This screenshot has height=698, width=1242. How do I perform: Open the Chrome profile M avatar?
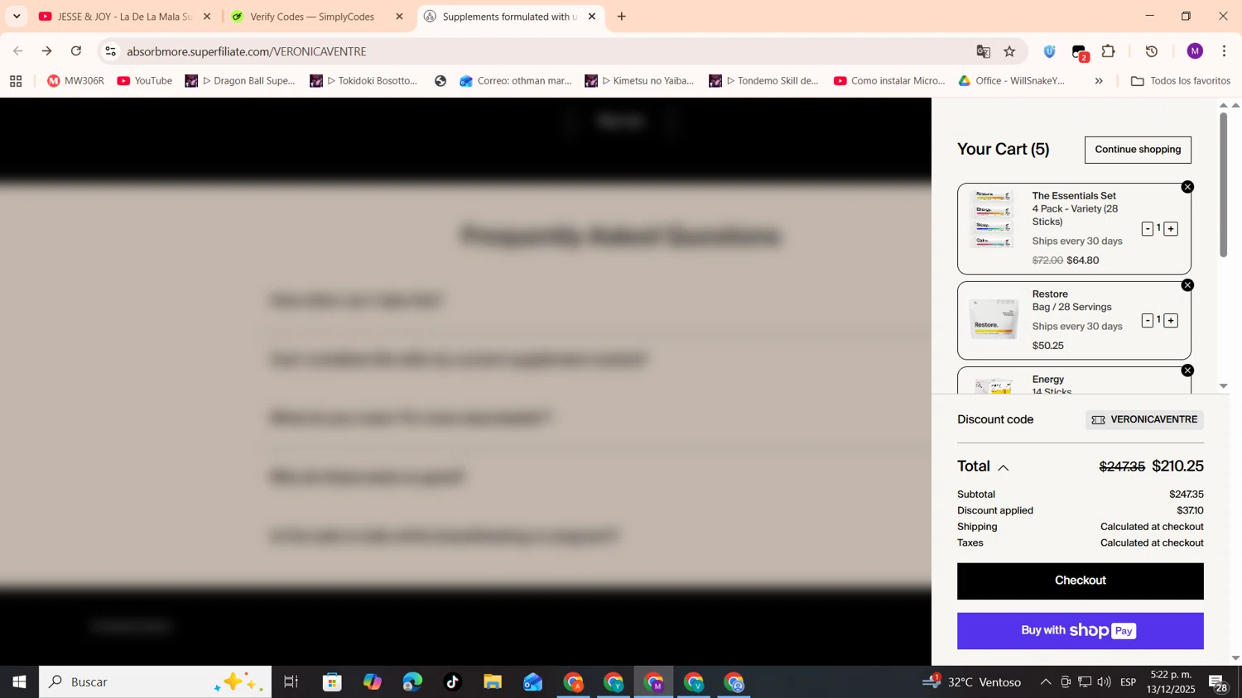tap(1195, 51)
